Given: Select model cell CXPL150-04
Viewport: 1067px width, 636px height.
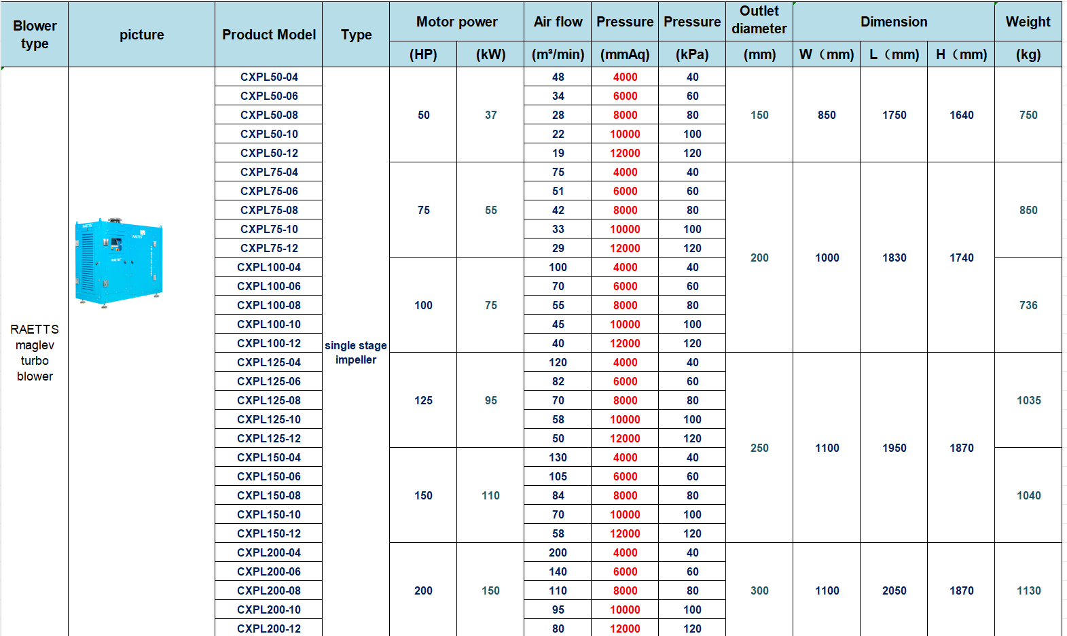Looking at the screenshot, I should [x=269, y=457].
